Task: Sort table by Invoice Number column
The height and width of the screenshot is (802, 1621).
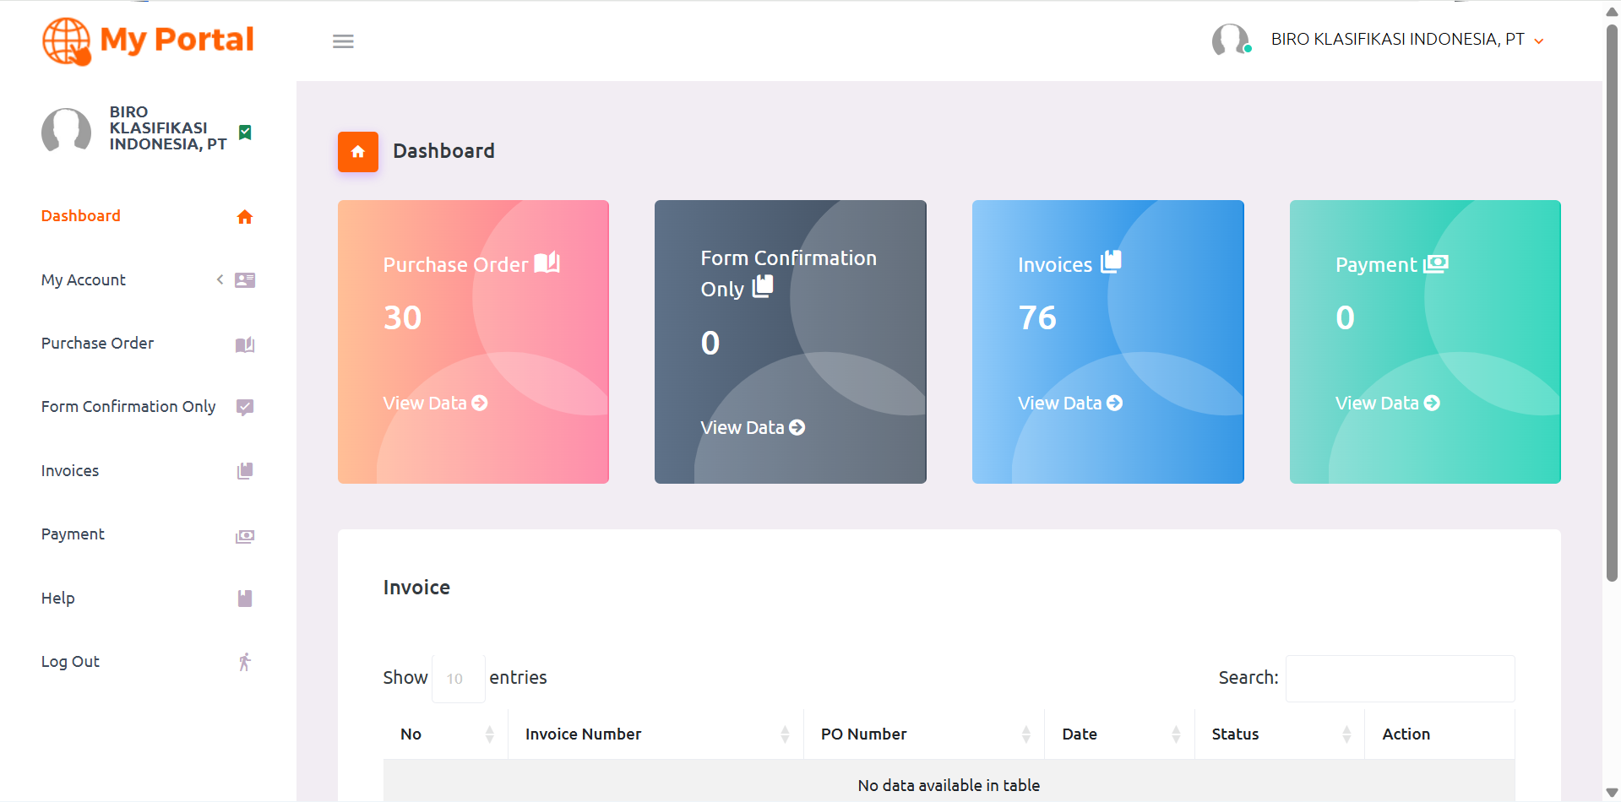Action: [x=655, y=734]
